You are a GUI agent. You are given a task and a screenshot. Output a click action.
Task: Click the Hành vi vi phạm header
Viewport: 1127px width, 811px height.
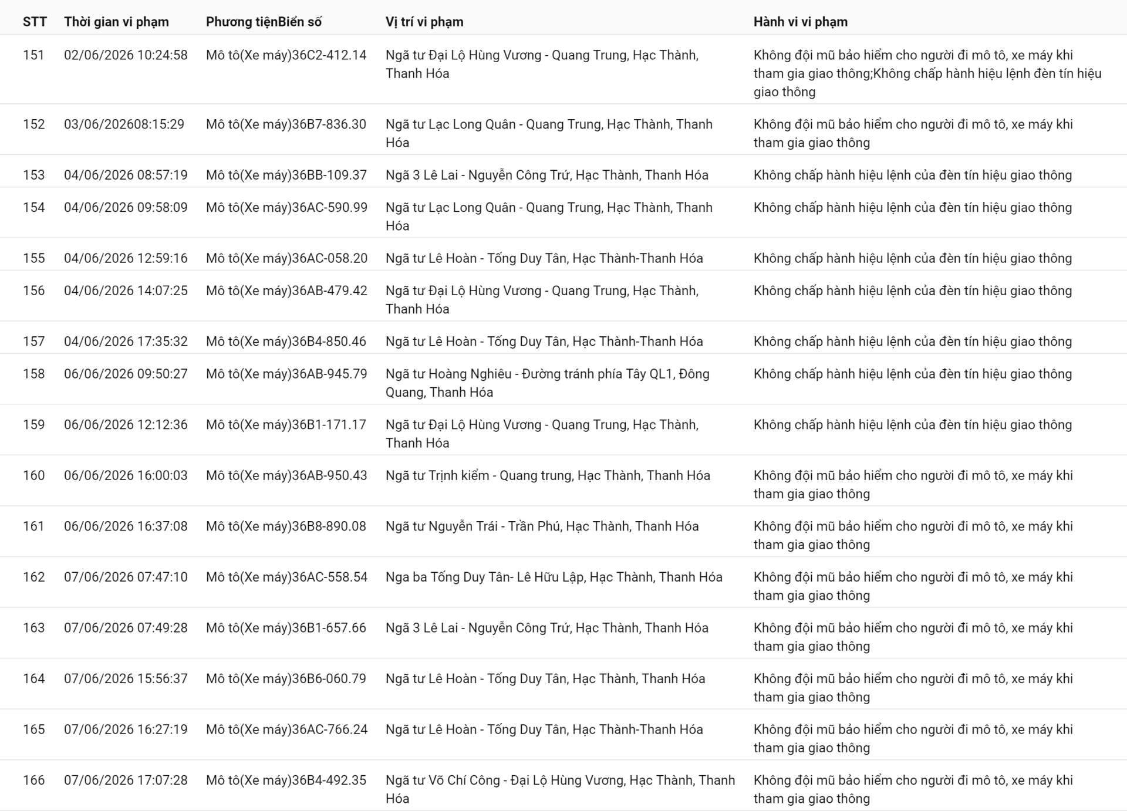(x=801, y=22)
